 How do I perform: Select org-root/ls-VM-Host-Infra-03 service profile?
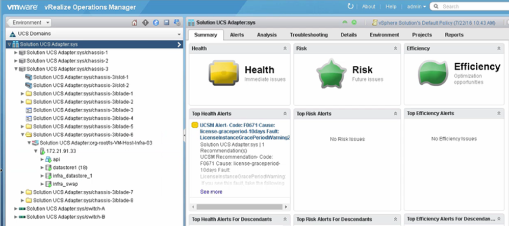tap(96, 143)
